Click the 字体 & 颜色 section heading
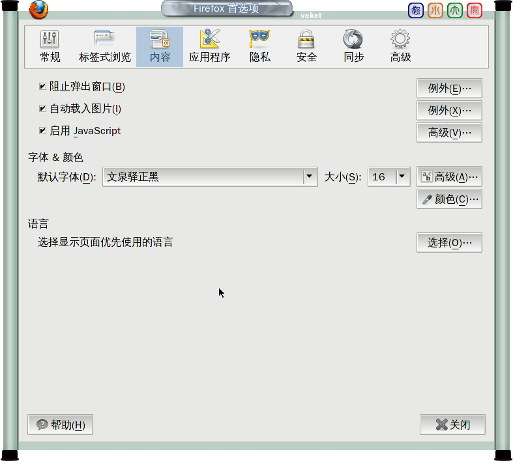The width and height of the screenshot is (513, 461). (x=55, y=158)
